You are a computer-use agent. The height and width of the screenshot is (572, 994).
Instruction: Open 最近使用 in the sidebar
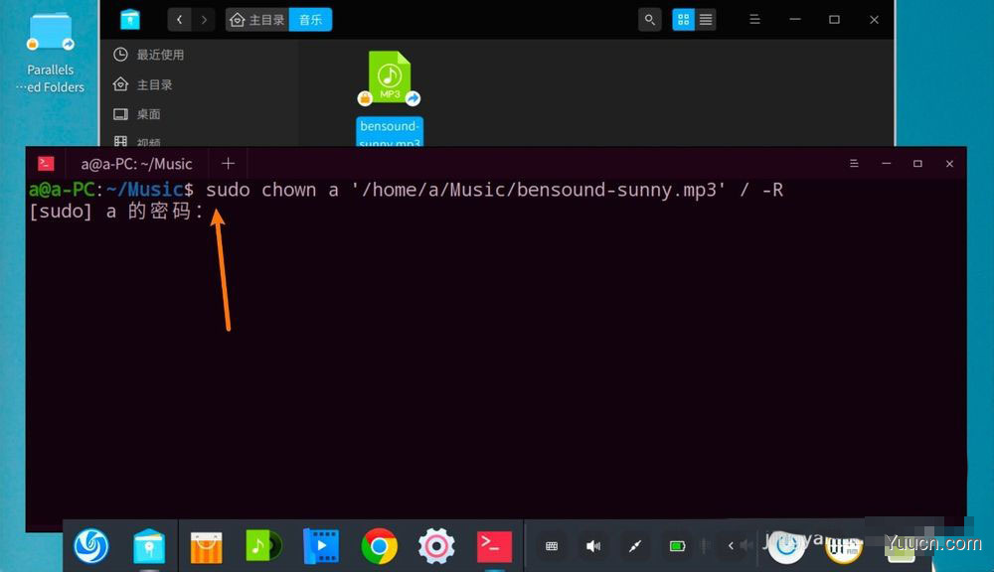pos(159,55)
